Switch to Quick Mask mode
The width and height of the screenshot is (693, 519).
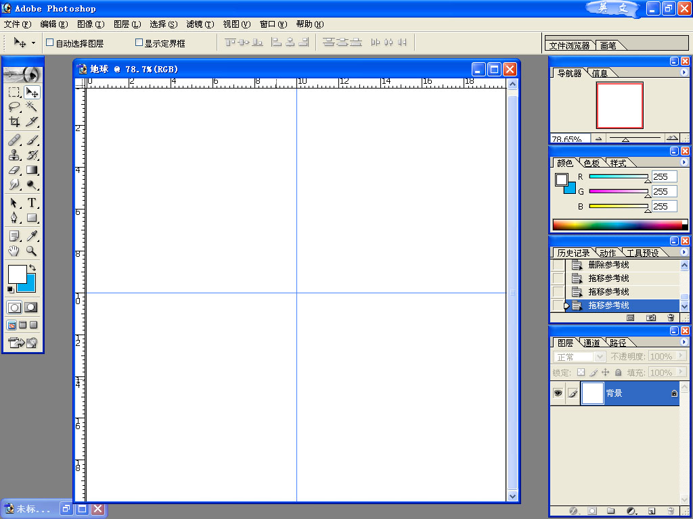pyautogui.click(x=31, y=307)
